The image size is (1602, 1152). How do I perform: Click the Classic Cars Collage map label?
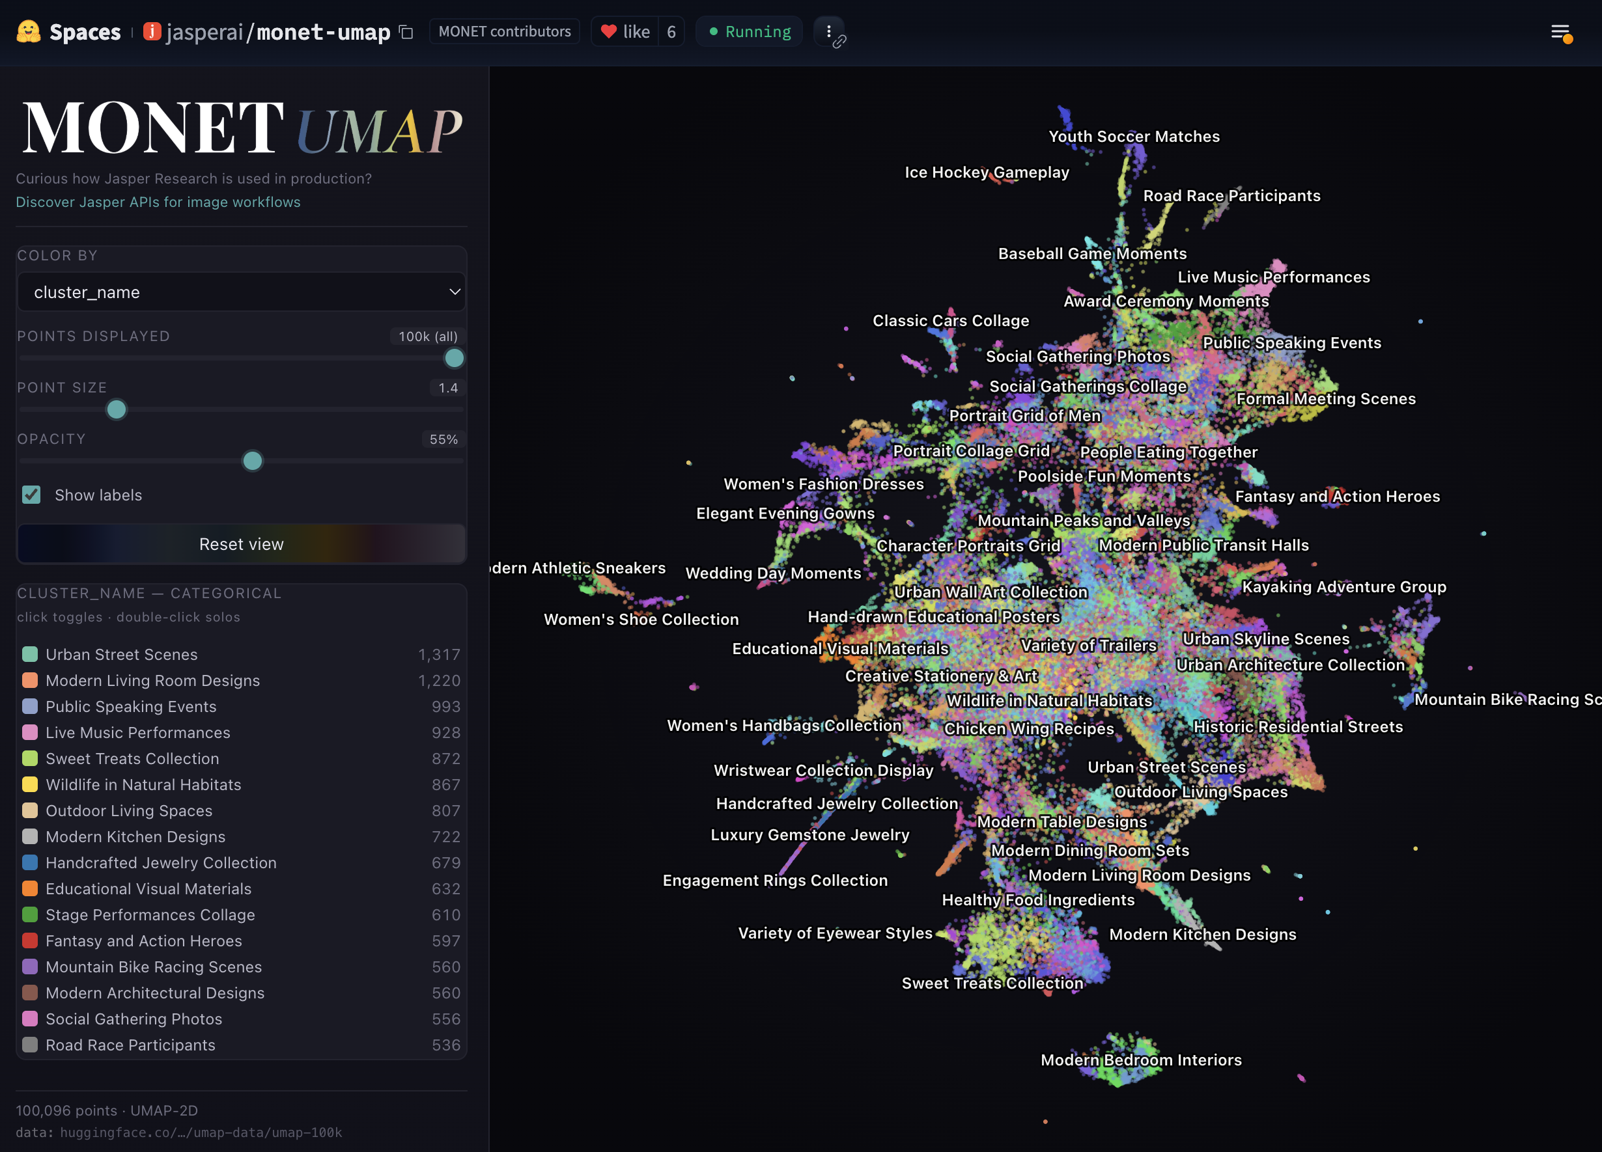[x=951, y=320]
